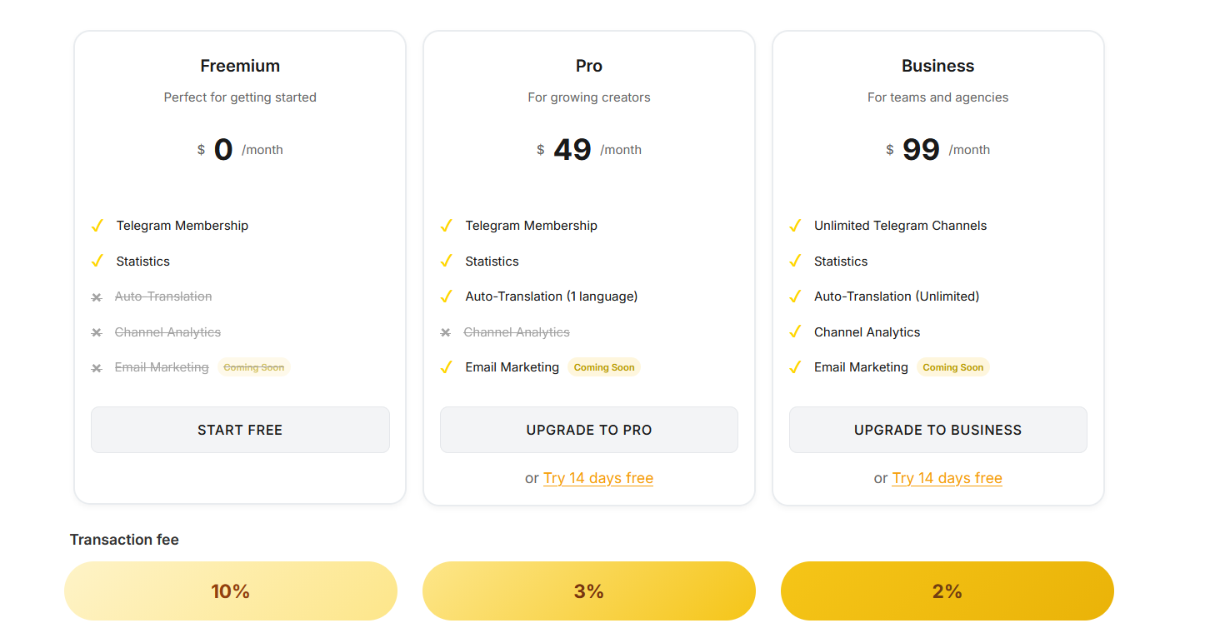Open the Pro plan 14-day free trial link
Viewport: 1215px width, 633px height.
(x=597, y=478)
